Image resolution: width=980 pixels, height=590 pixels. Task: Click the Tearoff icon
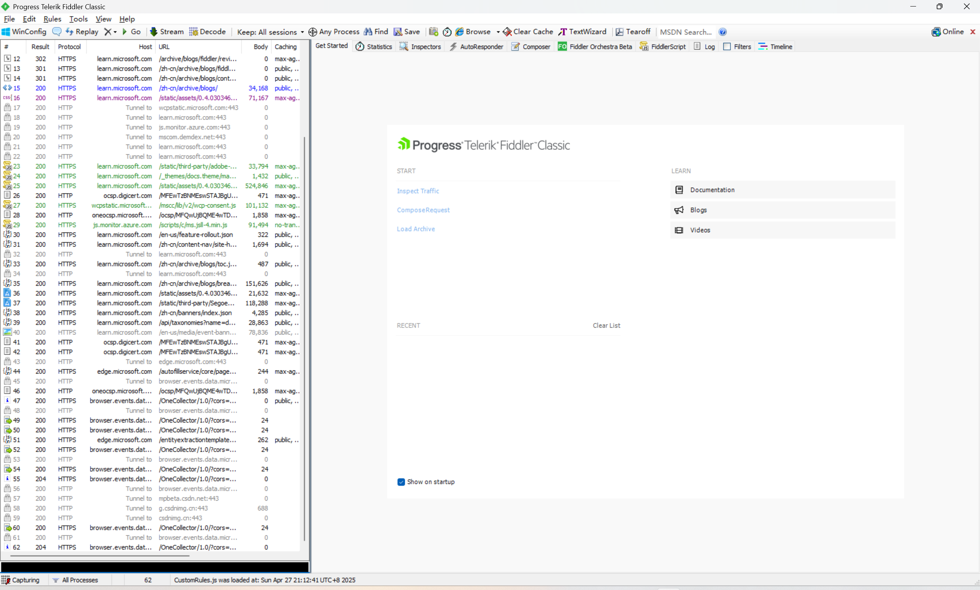pyautogui.click(x=620, y=32)
